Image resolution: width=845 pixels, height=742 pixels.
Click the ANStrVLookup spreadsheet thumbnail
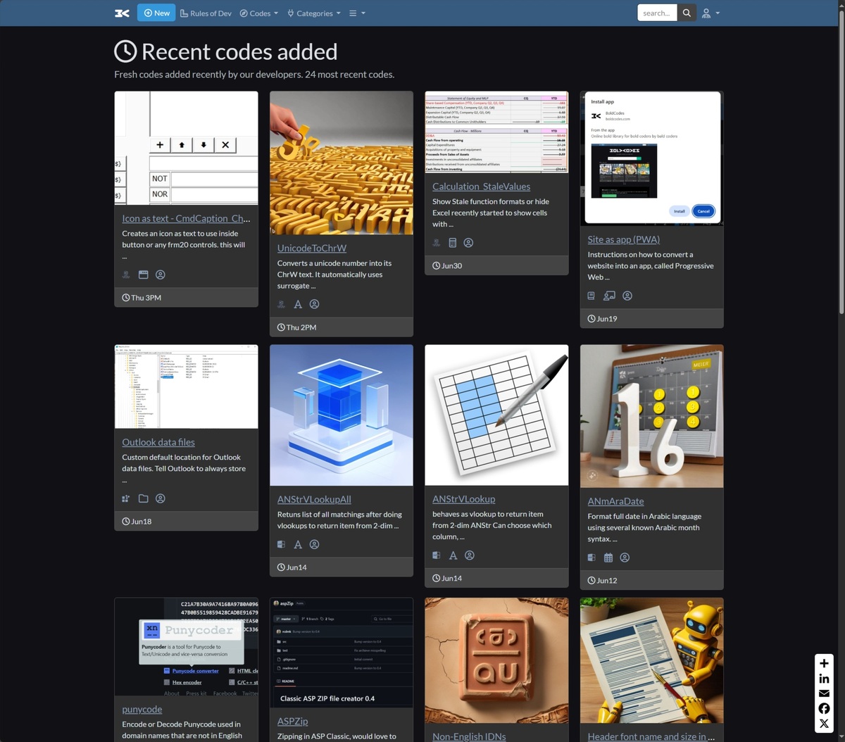[x=496, y=415]
